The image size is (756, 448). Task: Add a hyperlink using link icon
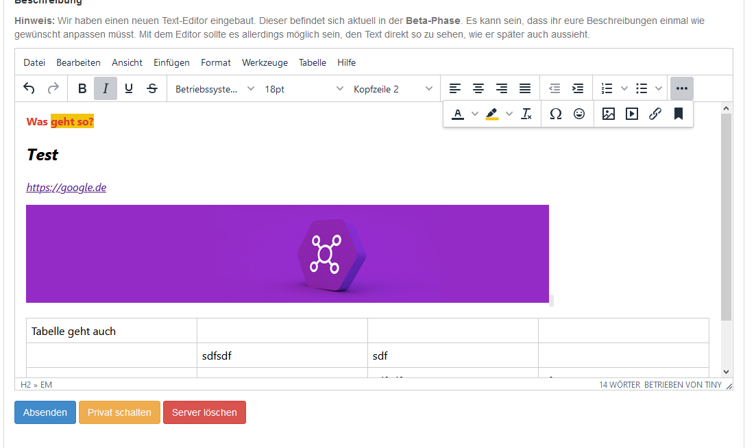(x=655, y=114)
